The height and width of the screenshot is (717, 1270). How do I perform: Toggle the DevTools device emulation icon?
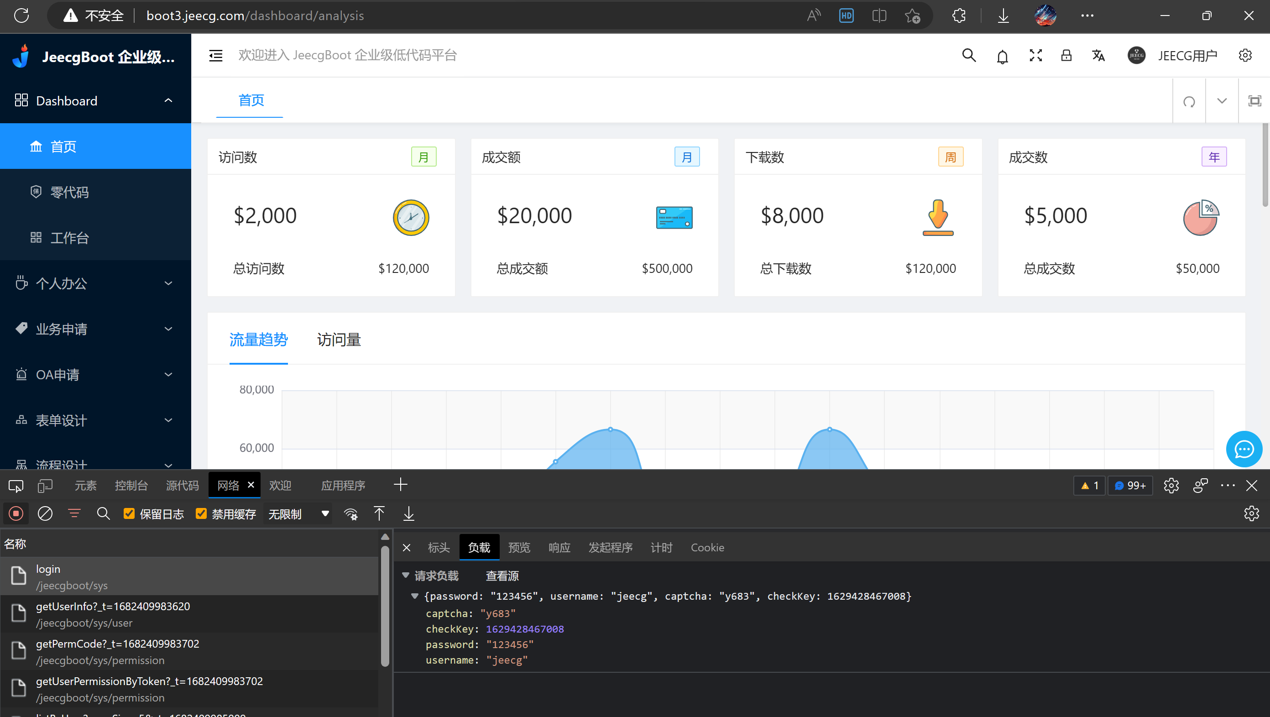45,486
